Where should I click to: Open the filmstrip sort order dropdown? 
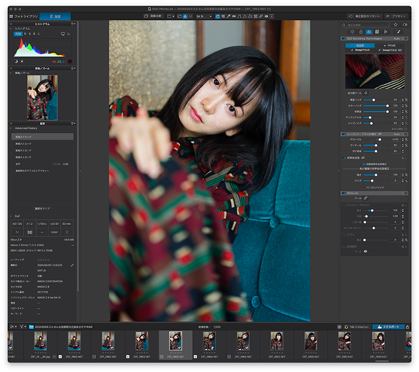tap(14, 326)
